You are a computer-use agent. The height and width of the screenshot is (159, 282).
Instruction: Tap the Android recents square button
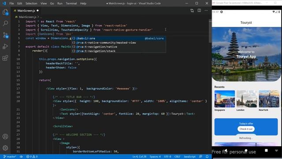[266, 150]
